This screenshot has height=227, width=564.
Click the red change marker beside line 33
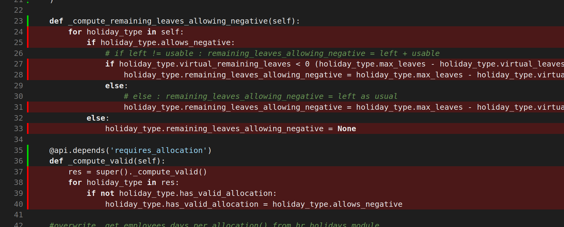click(28, 129)
